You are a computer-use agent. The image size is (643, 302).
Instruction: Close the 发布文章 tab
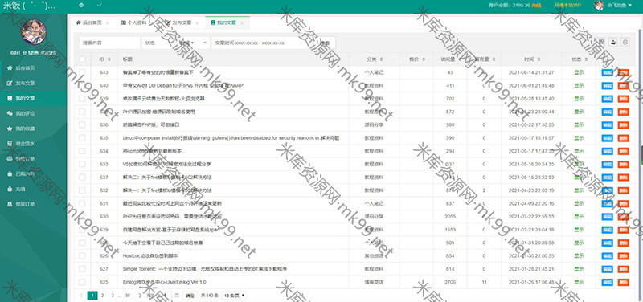tap(197, 23)
